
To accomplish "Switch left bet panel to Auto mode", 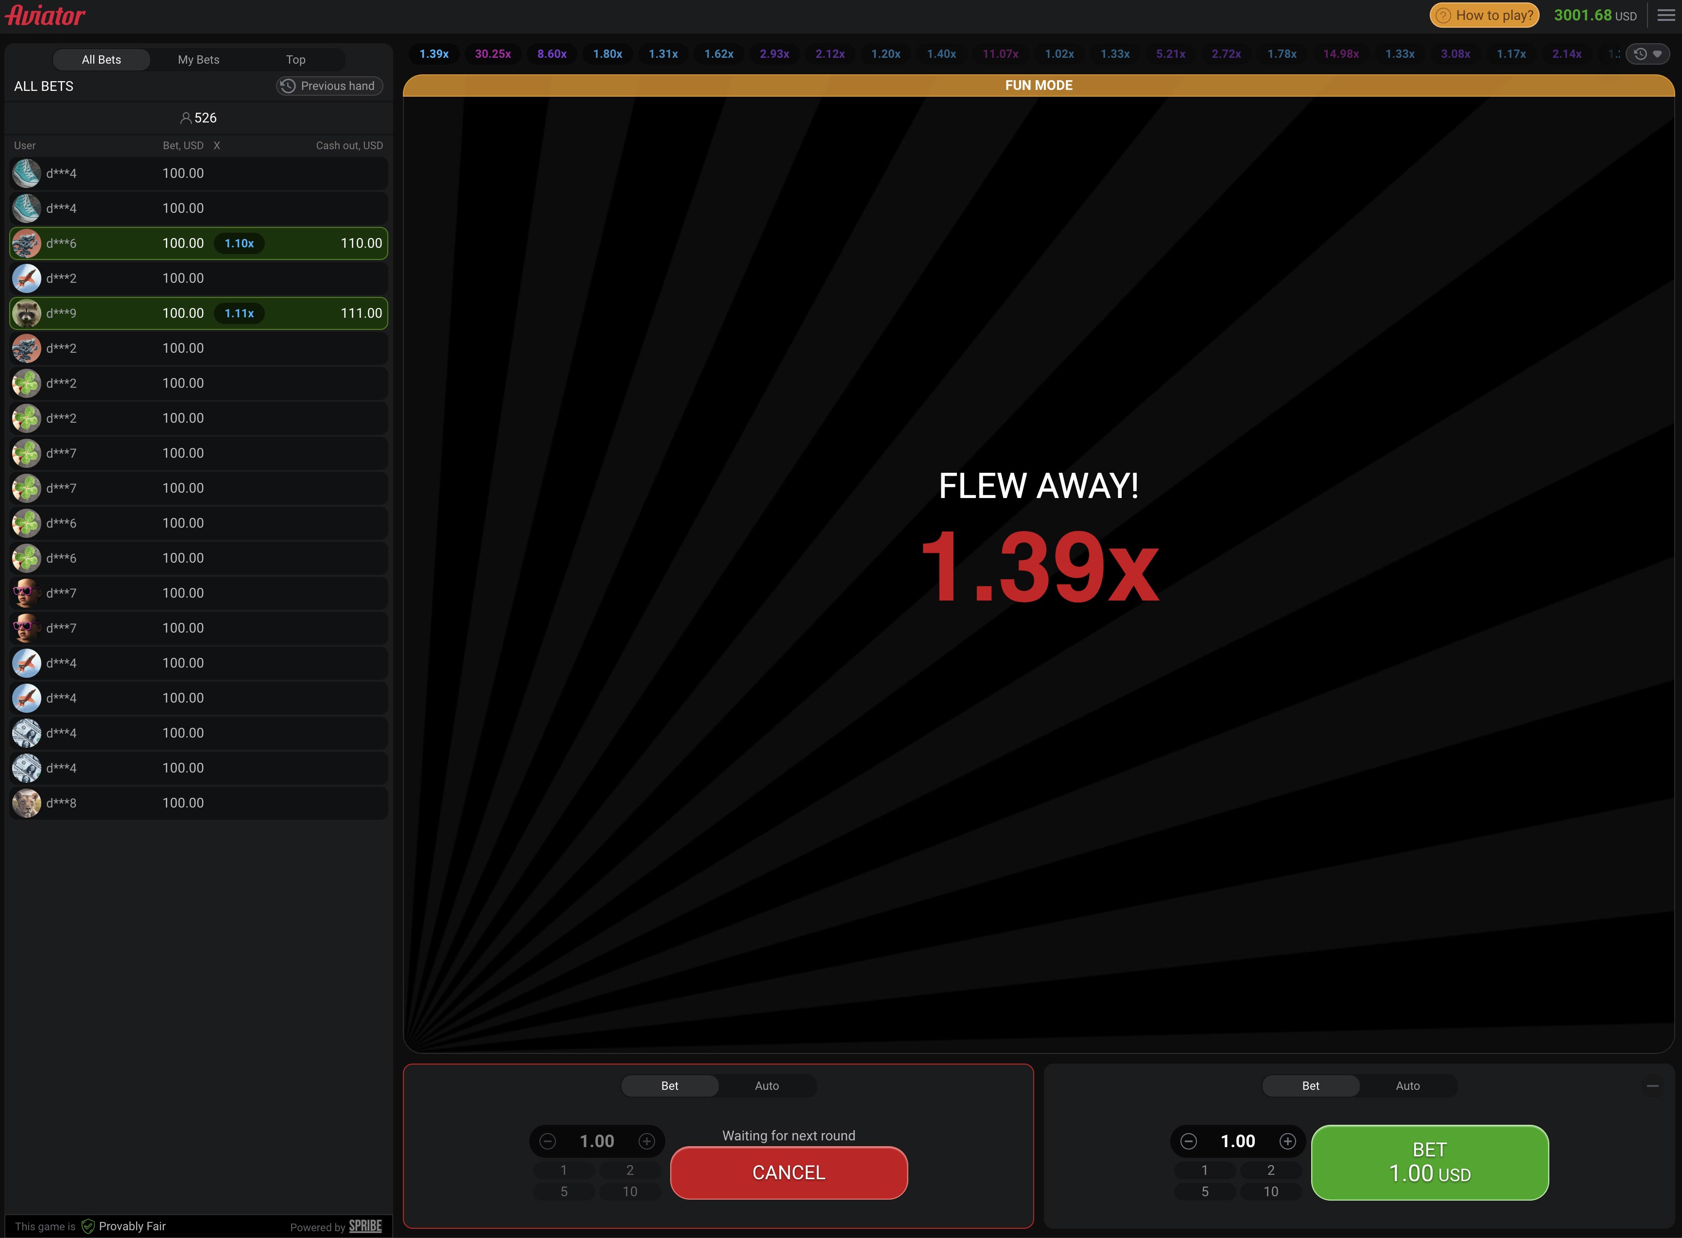I will click(767, 1085).
